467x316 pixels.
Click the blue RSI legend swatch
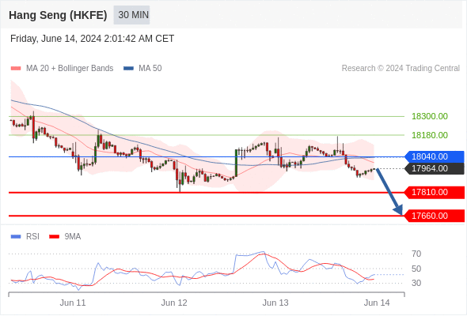tap(16, 237)
